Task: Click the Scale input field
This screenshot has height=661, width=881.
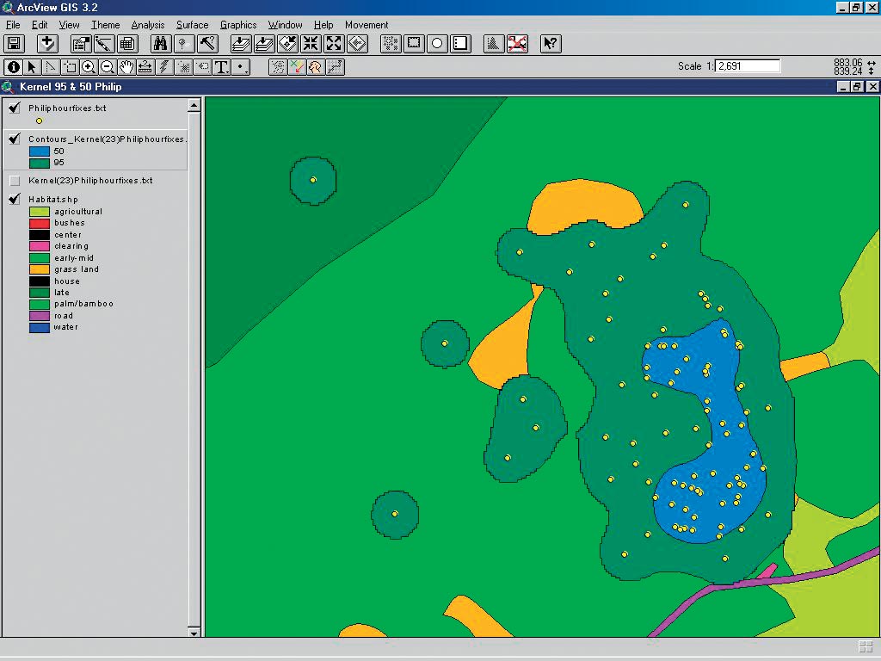Action: point(747,66)
